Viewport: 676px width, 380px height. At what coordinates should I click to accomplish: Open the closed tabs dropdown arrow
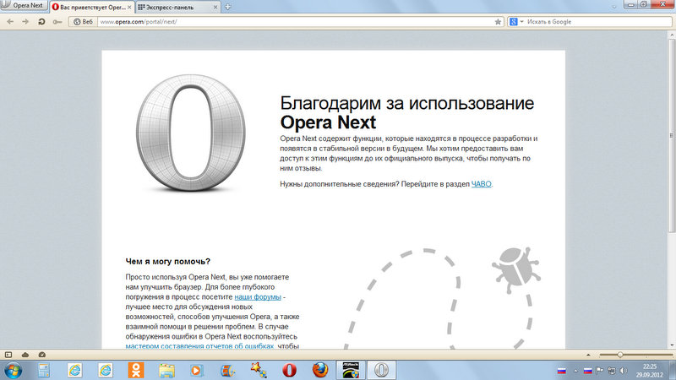coord(614,7)
